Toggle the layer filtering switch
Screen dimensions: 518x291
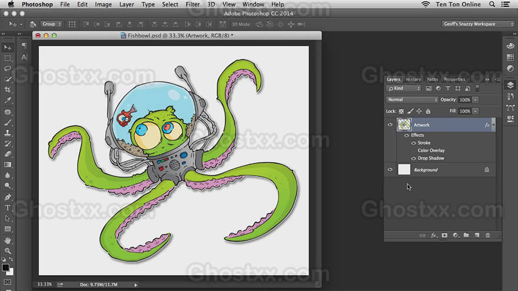pos(477,88)
